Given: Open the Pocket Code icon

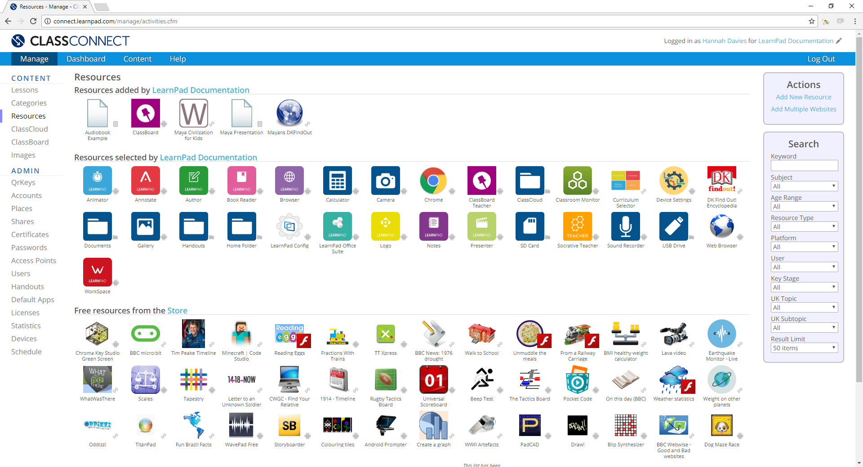Looking at the screenshot, I should tap(578, 379).
